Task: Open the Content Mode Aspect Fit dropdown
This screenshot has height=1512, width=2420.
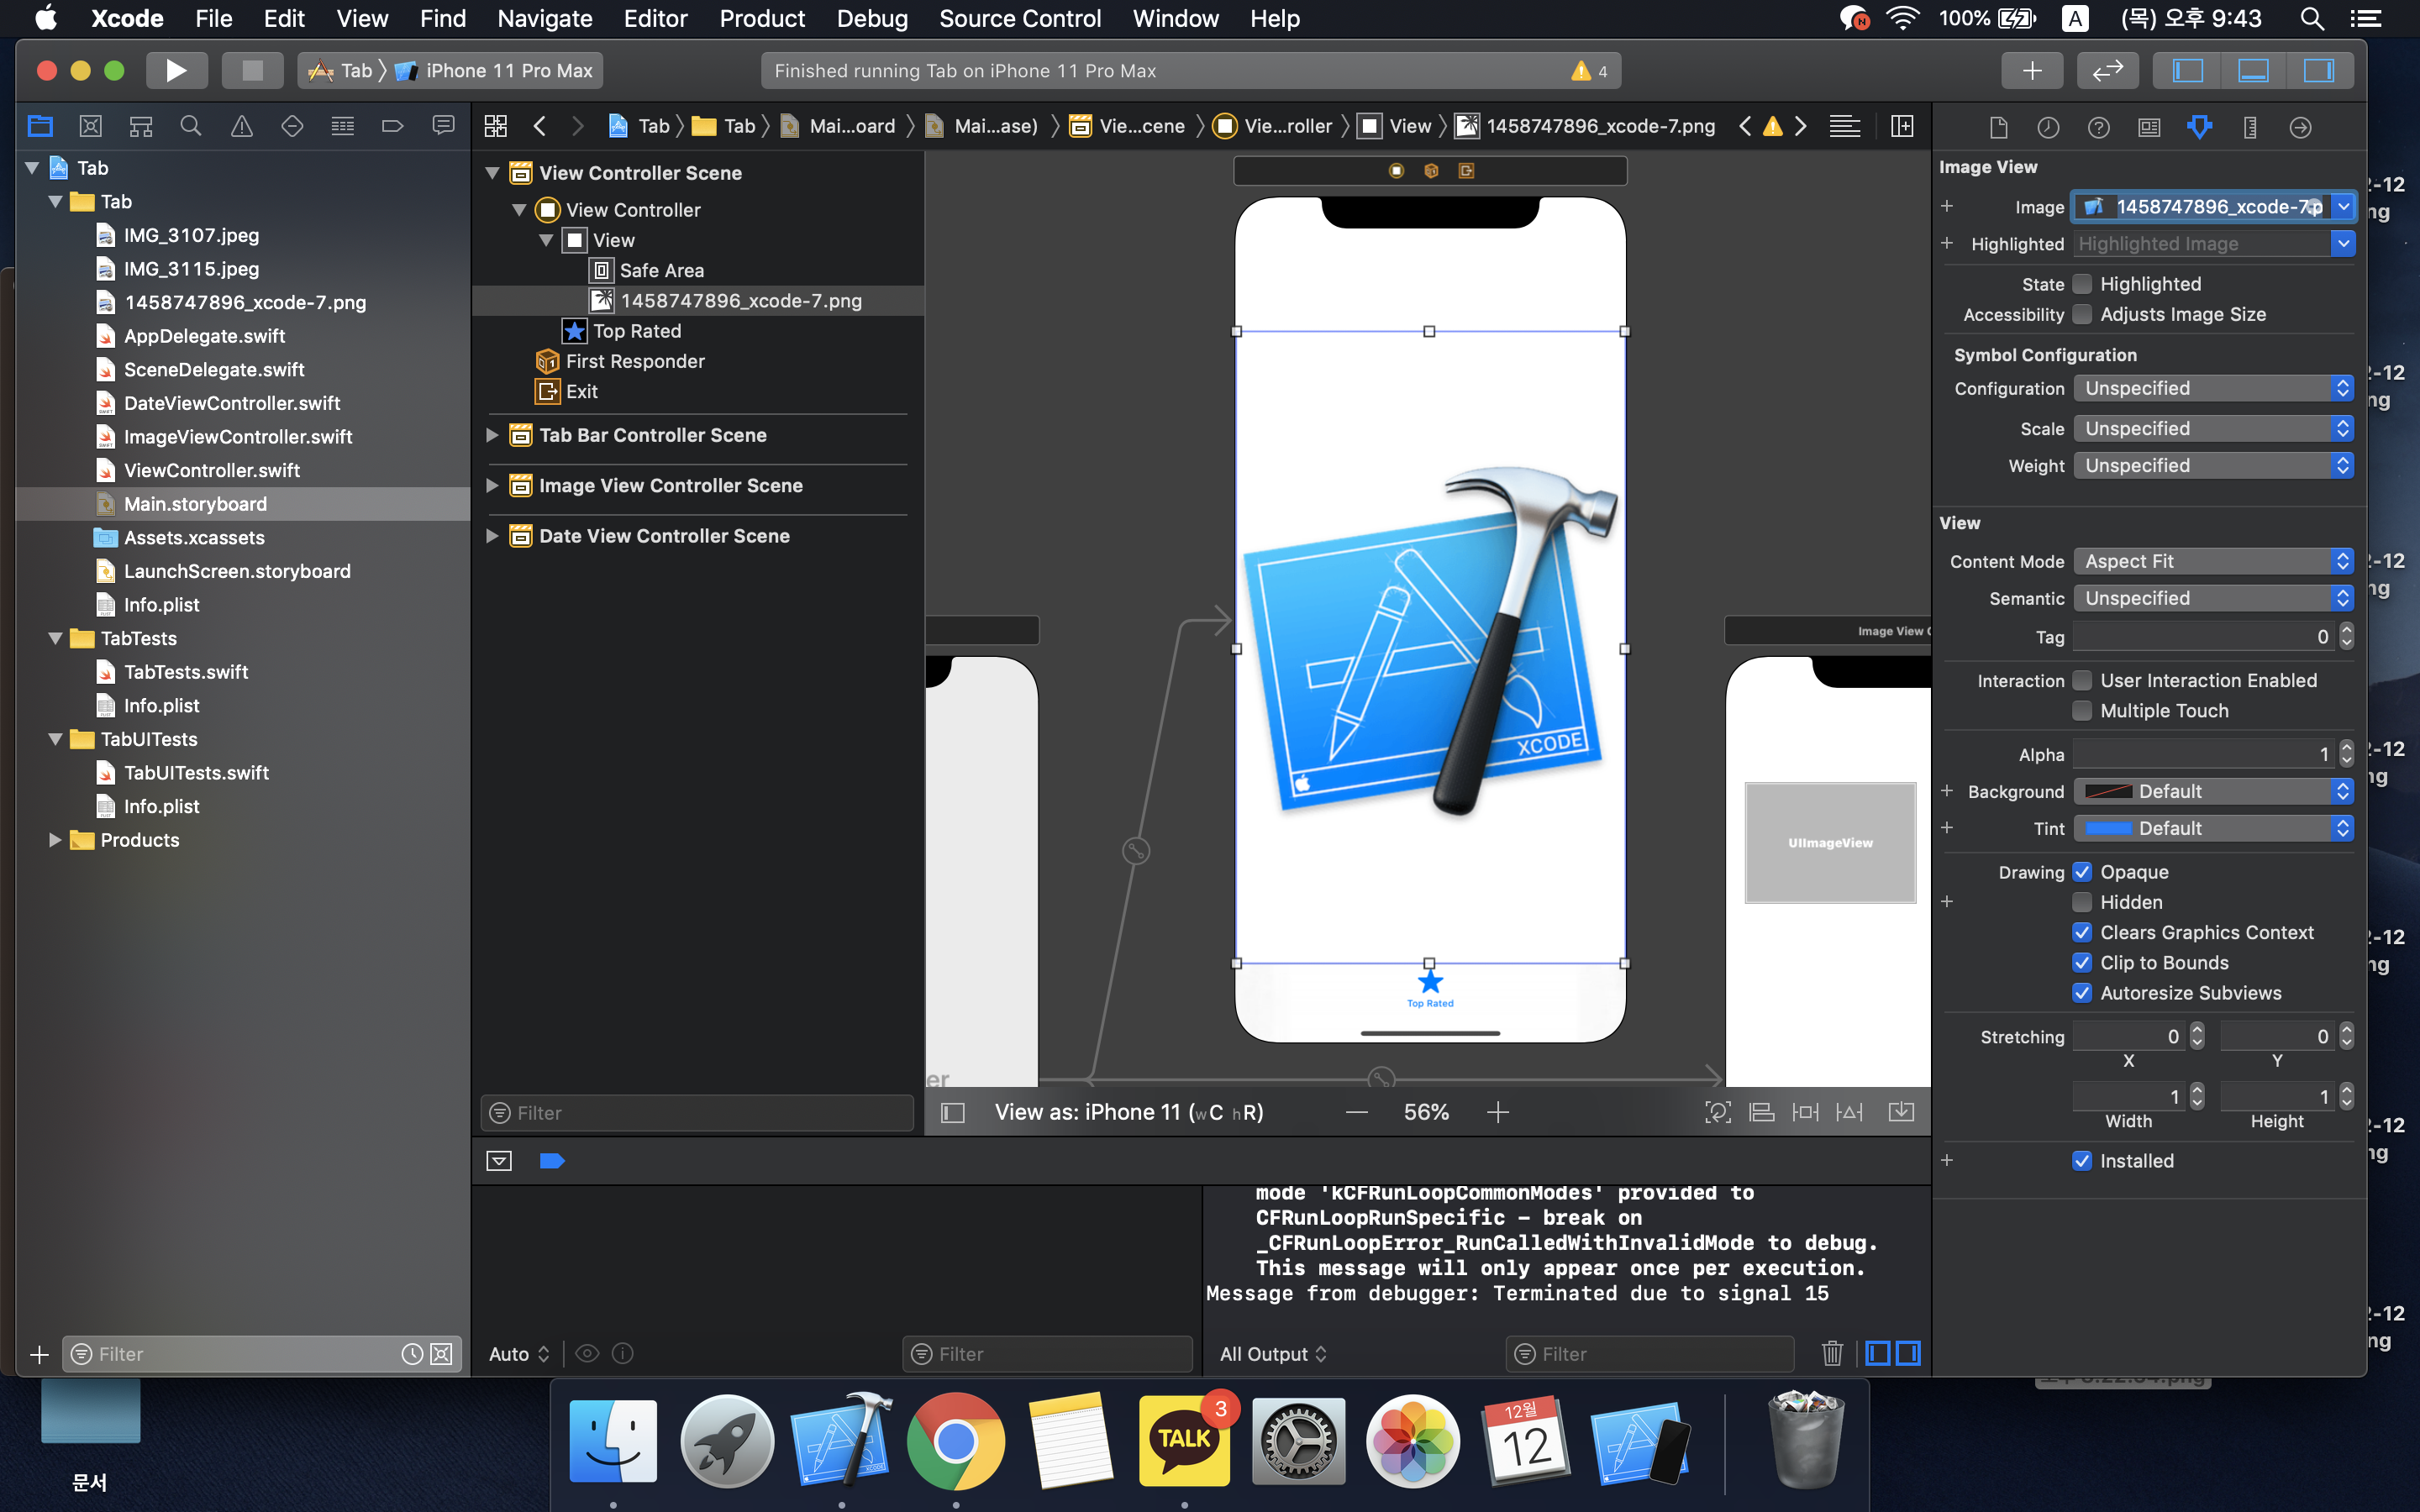Action: [2212, 561]
